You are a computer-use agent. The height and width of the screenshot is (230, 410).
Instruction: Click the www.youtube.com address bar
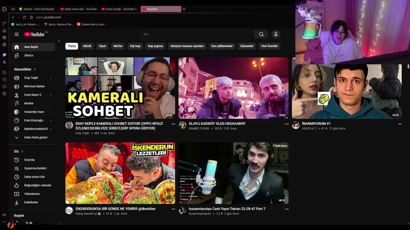click(48, 17)
